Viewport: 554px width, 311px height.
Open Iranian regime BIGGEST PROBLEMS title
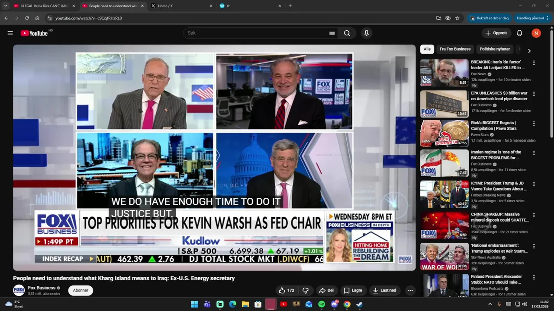(x=496, y=155)
